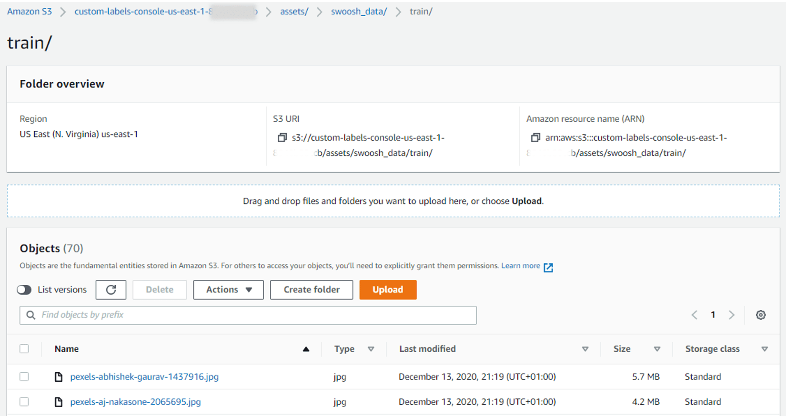This screenshot has height=416, width=786.
Task: Sort by the Type column arrow
Action: pos(371,349)
